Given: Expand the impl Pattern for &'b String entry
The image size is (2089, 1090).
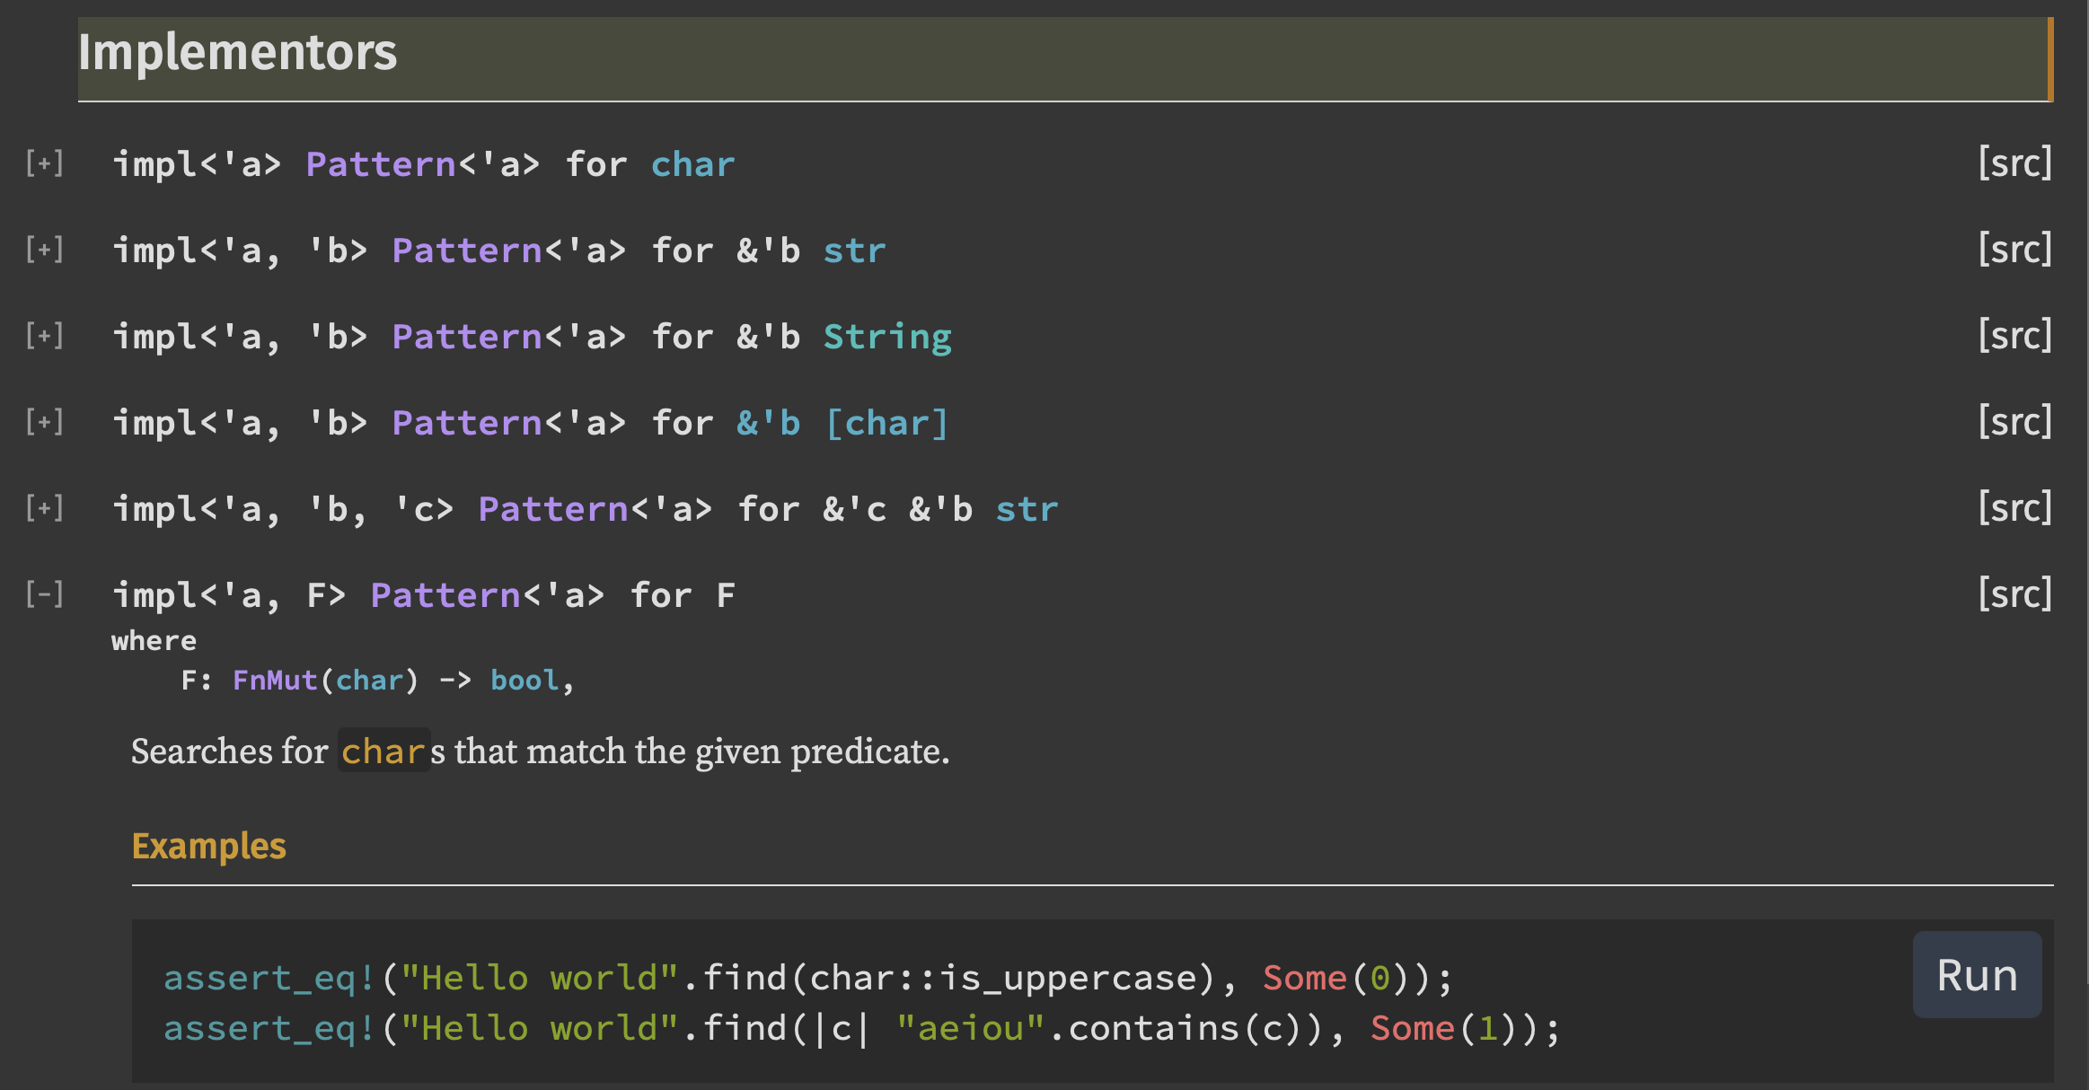Looking at the screenshot, I should [x=45, y=336].
